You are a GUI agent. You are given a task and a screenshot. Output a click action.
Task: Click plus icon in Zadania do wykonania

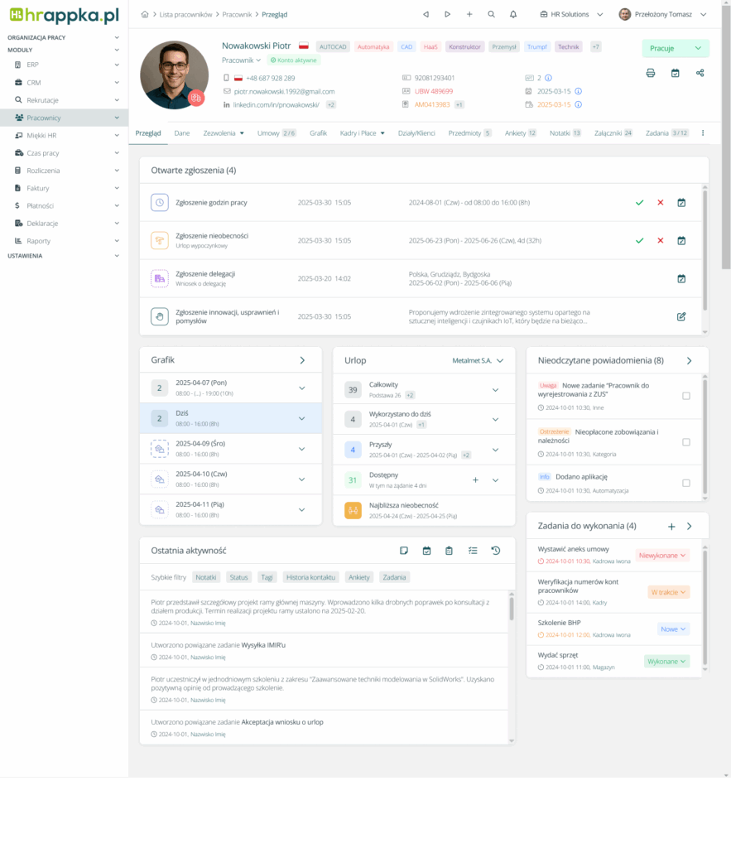coord(671,526)
